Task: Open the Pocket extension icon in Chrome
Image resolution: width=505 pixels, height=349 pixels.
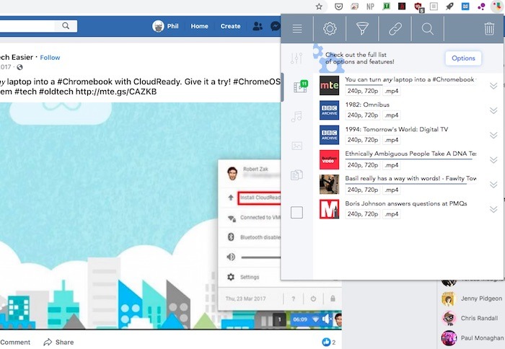Action: 338,6
